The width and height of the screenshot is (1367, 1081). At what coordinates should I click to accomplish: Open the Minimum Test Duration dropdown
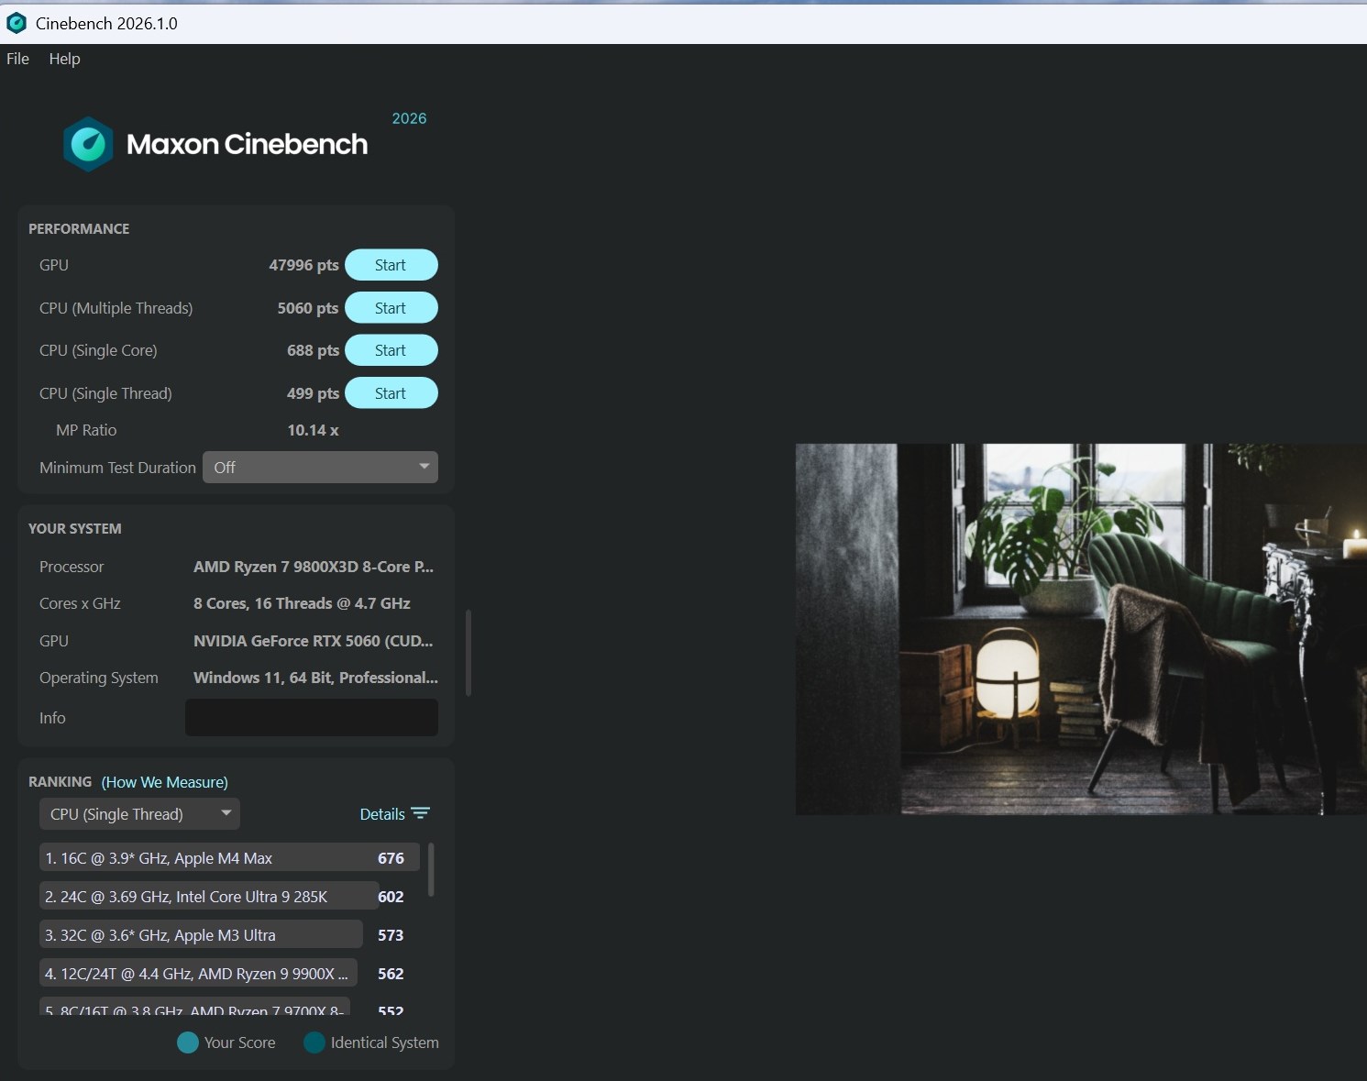point(320,468)
